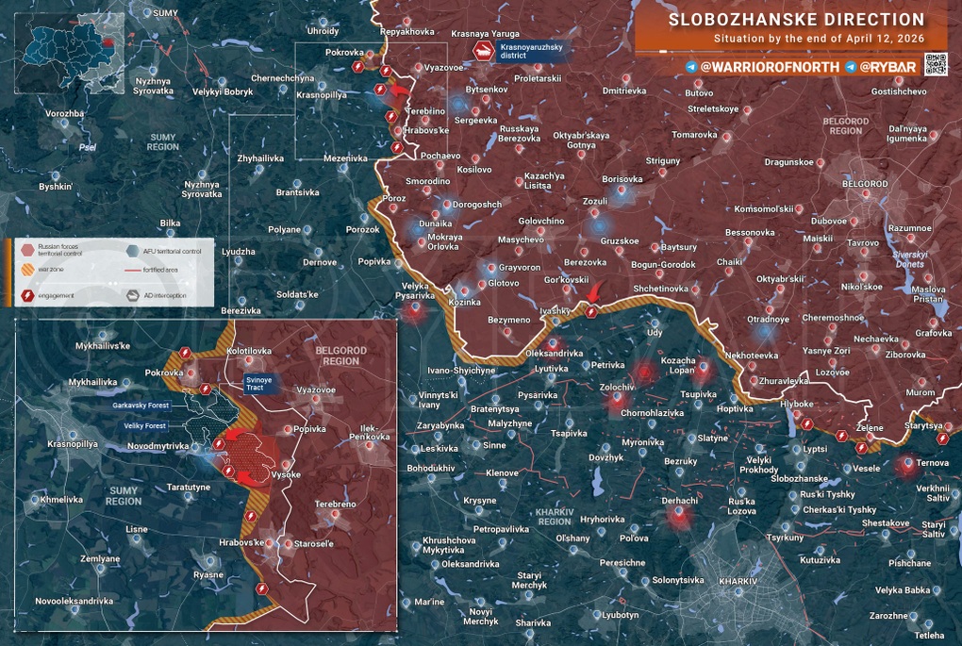
Task: Click the red strike marker at Derhachi
Action: coord(679,515)
